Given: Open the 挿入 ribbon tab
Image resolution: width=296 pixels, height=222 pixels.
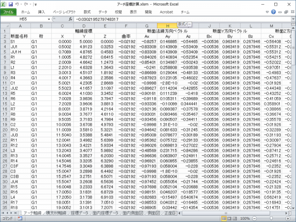Looking at the screenshot, I should pos(42,11).
